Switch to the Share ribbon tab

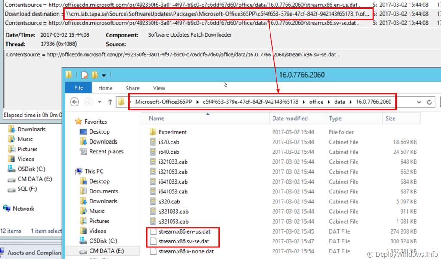click(132, 88)
